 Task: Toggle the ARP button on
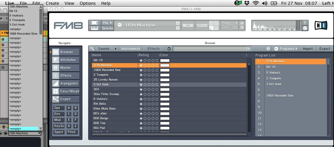point(188,26)
